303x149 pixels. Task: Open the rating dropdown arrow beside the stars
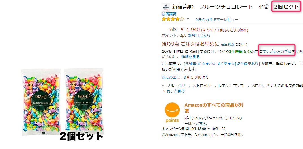[x=188, y=19]
